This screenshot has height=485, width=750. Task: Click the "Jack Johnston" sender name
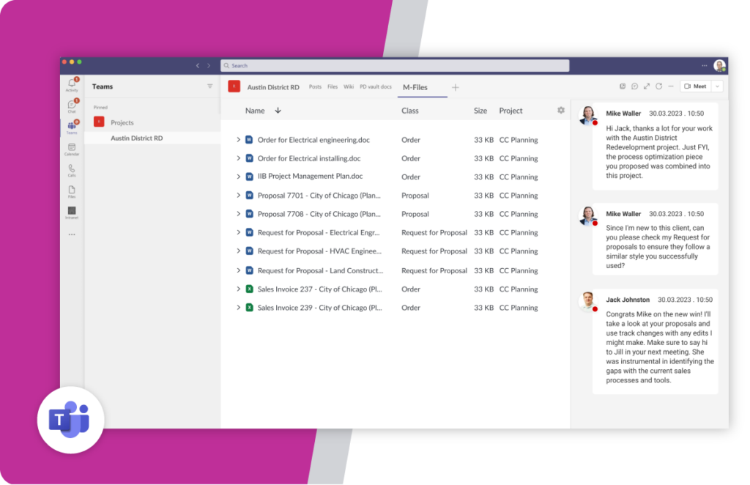(628, 300)
